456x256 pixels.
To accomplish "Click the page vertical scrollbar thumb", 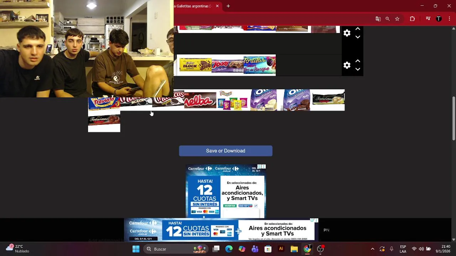I will pyautogui.click(x=454, y=118).
